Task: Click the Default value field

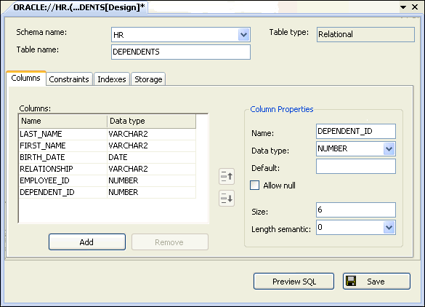Action: 355,166
